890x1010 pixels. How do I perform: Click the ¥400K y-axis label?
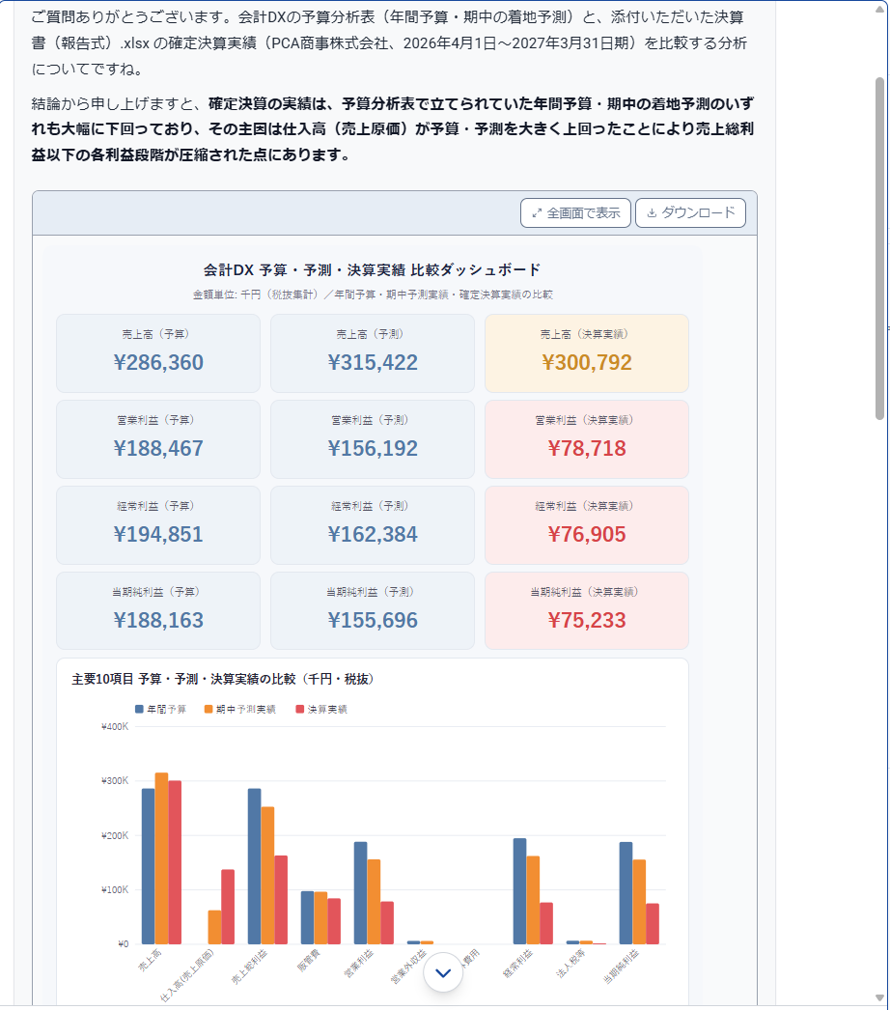pyautogui.click(x=115, y=726)
